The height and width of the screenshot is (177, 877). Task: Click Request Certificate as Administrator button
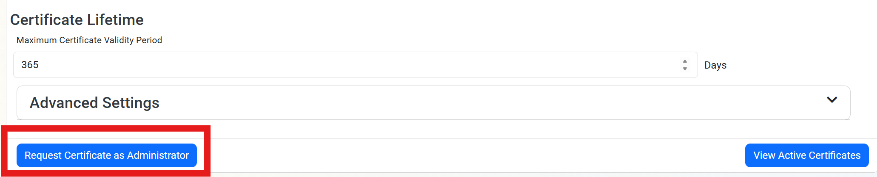106,155
